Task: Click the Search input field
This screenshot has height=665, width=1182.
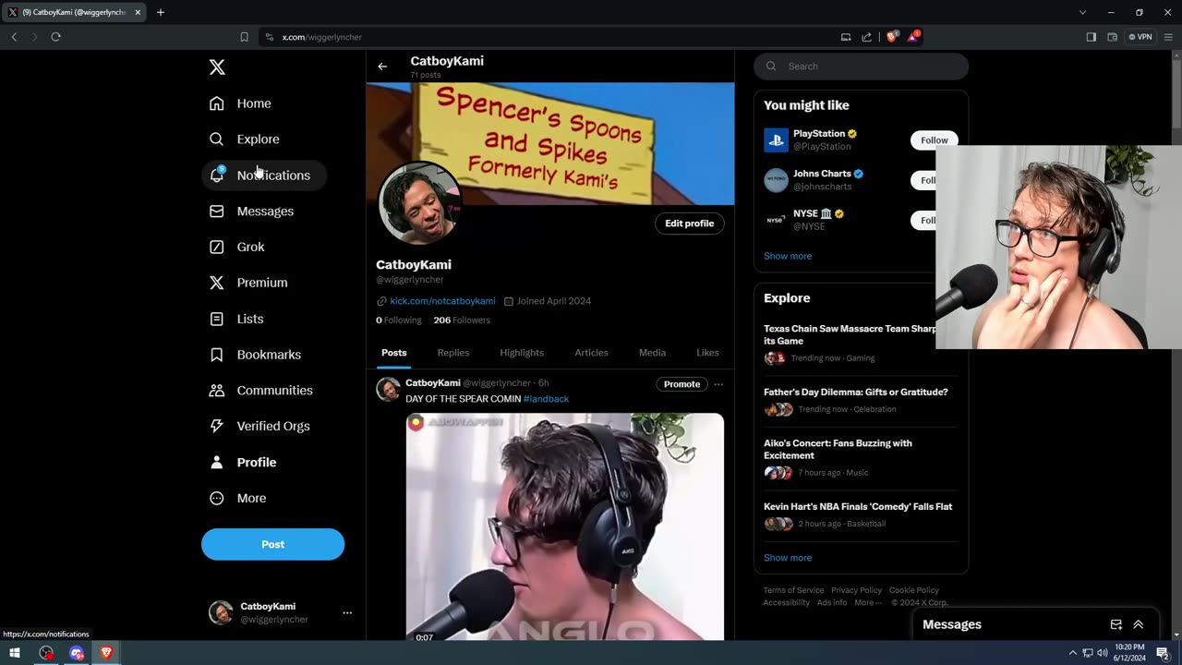Action: 861,66
